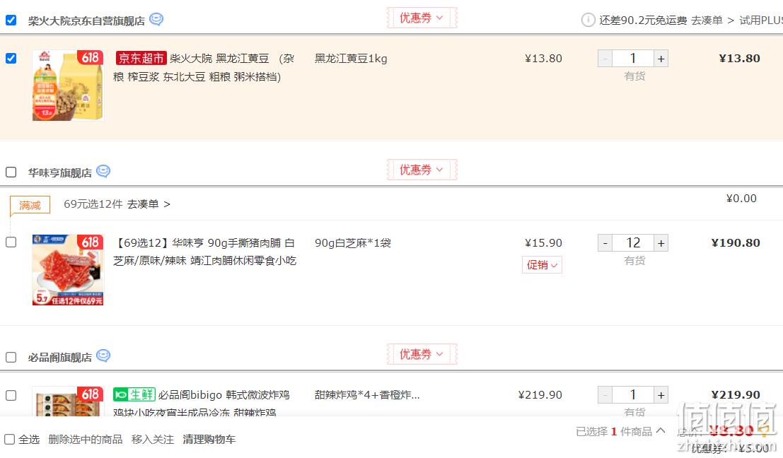
Task: Click the 生鲜 badge
Action: pyautogui.click(x=134, y=394)
